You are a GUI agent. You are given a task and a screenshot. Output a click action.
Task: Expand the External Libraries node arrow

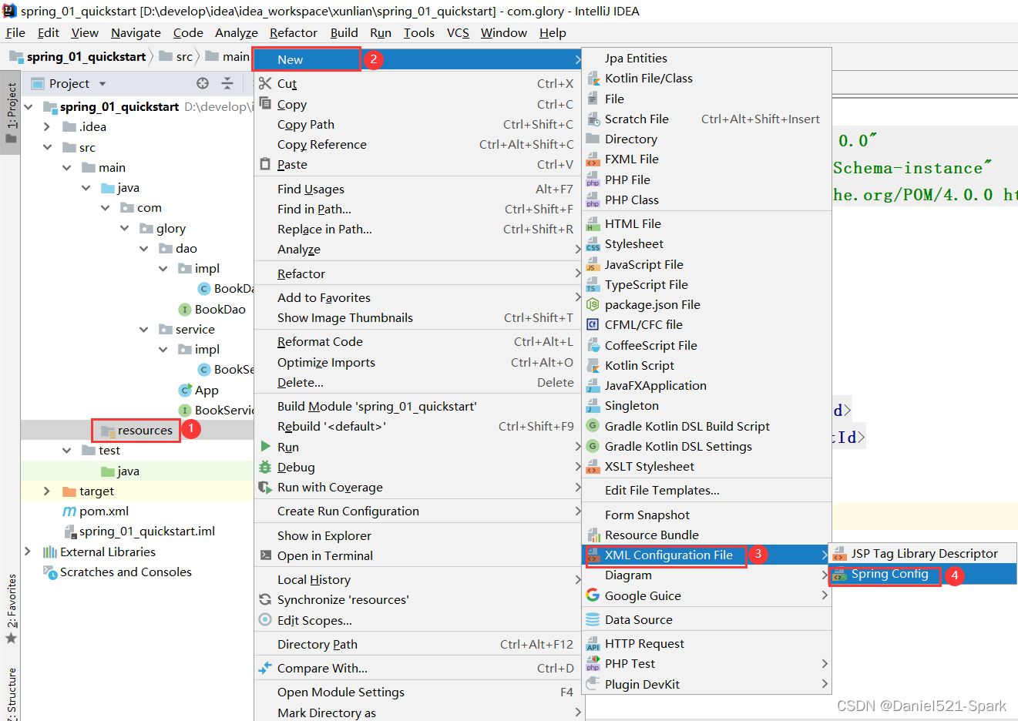click(x=28, y=552)
